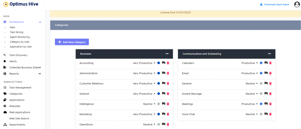Click the user profile avatar icon
The height and width of the screenshot is (129, 301).
point(297,4)
